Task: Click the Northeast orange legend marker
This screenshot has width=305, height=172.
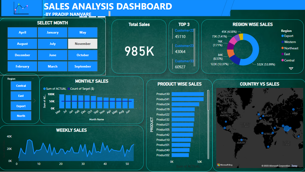Action: [283, 48]
